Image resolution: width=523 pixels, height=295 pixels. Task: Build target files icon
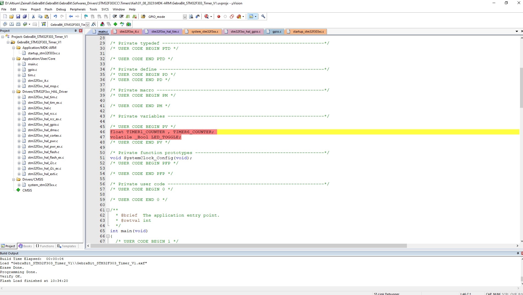click(12, 24)
